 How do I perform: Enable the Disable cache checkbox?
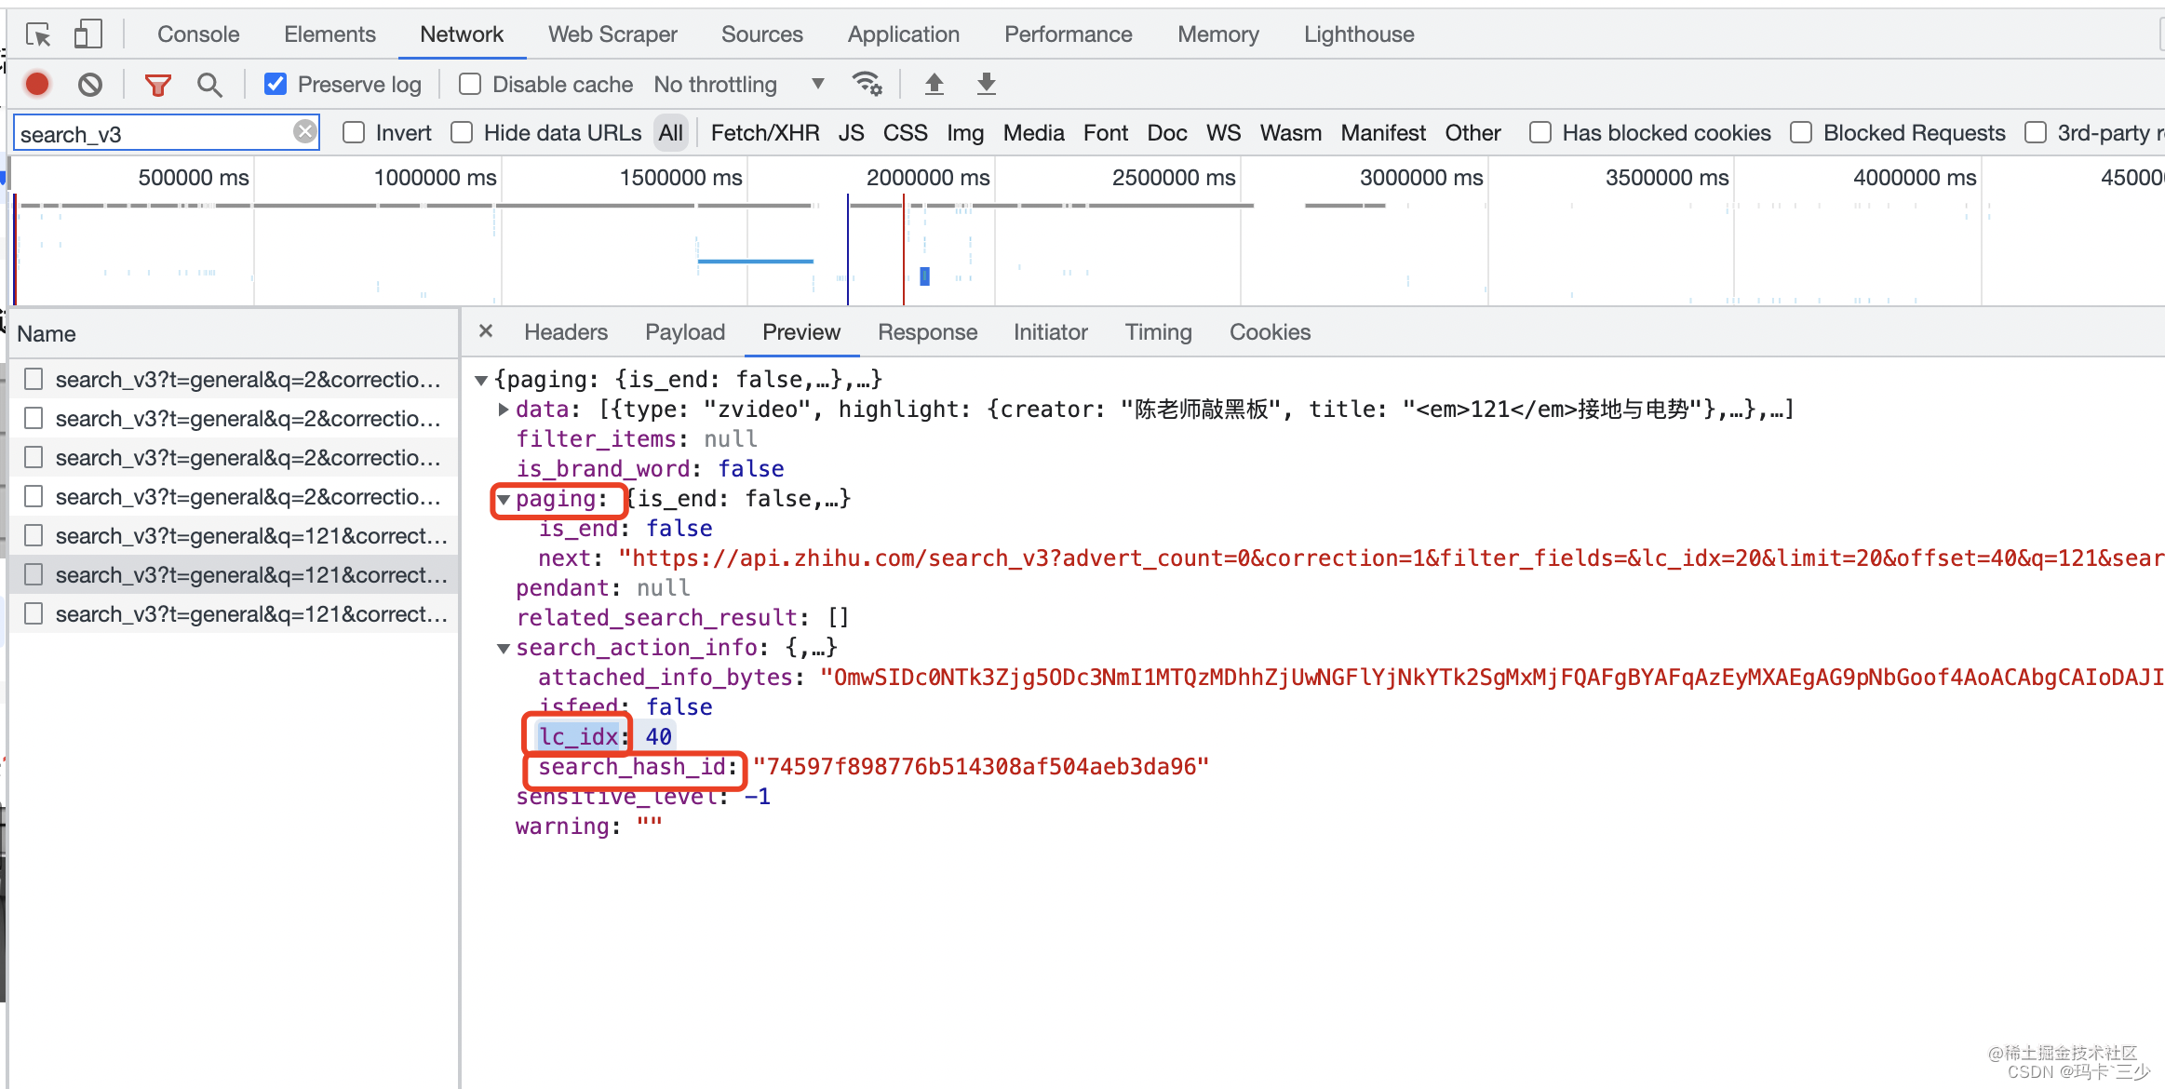(x=470, y=85)
